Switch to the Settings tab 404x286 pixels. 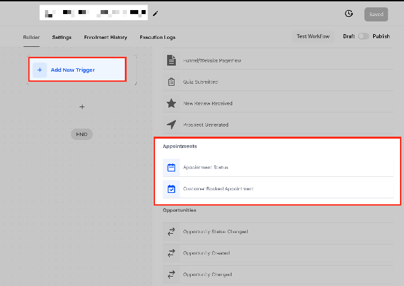[62, 38]
